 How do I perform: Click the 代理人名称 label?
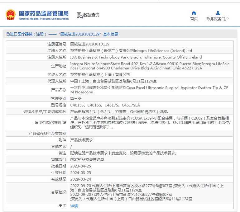tap(57, 75)
